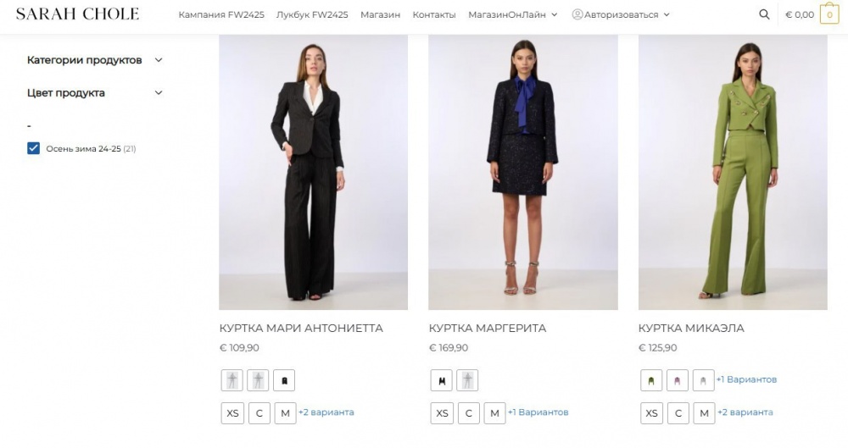848x448 pixels.
Task: Choose size M for Куртка Маргерита
Action: pyautogui.click(x=494, y=413)
